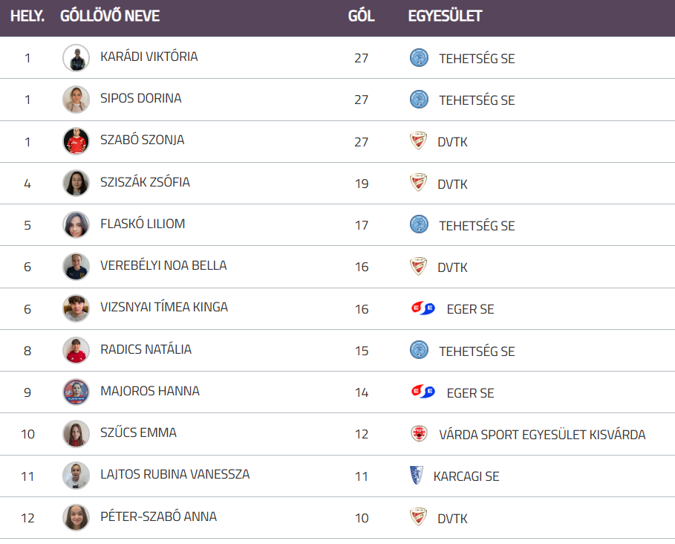Click Majoros Hanna's round avatar image
This screenshot has height=544, width=675.
point(76,392)
